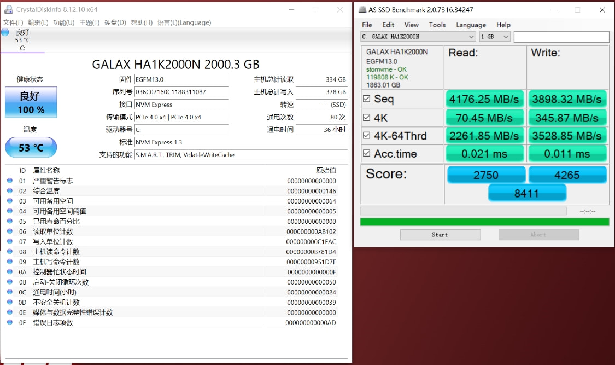Open the Tools menu in AS SSD Benchmark

tap(437, 25)
